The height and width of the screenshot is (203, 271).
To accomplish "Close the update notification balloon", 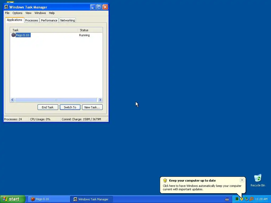I will click(x=242, y=180).
